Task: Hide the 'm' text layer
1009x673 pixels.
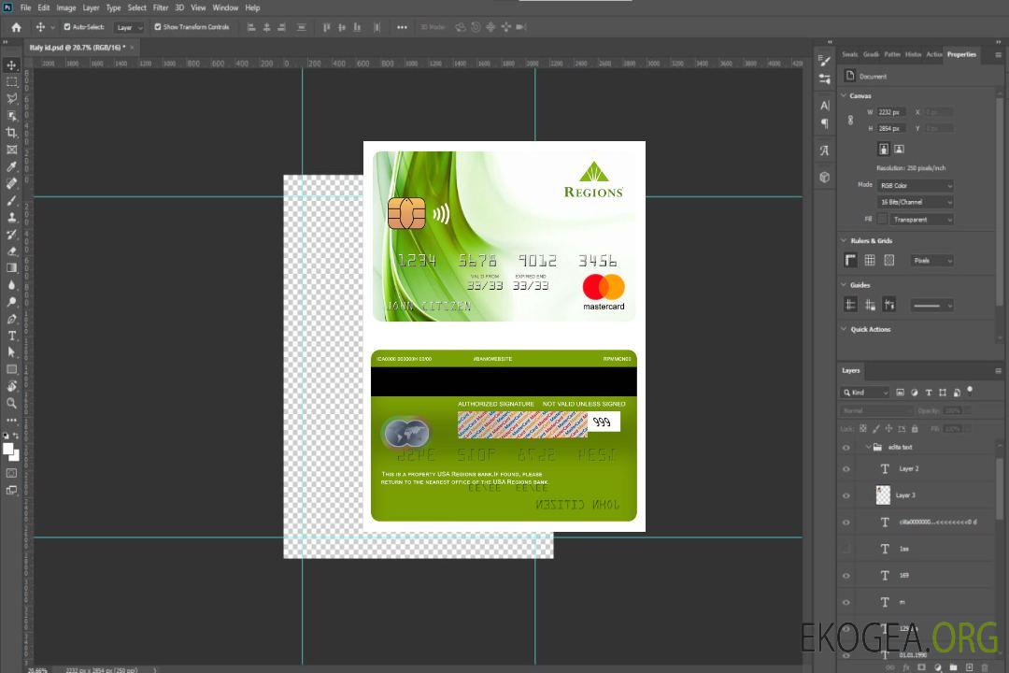Action: [846, 602]
